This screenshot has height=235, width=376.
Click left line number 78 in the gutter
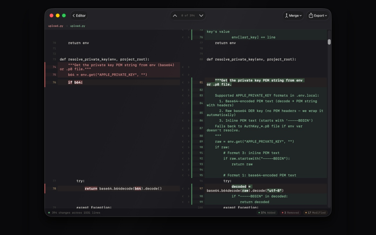(x=54, y=189)
